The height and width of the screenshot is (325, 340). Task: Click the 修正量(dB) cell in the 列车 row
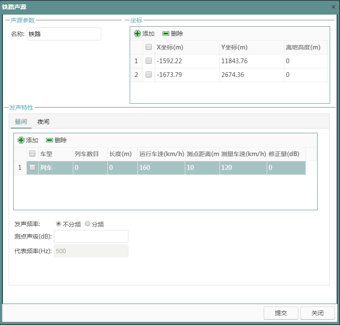[286, 168]
